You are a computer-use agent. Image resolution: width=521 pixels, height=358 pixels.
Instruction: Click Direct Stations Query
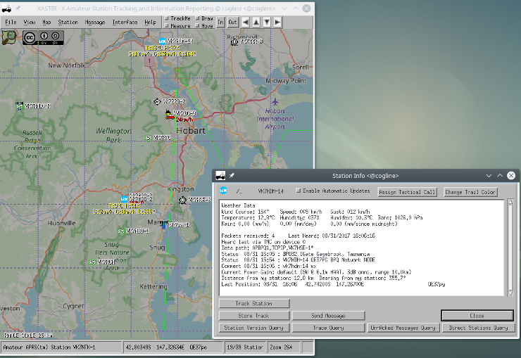(479, 328)
